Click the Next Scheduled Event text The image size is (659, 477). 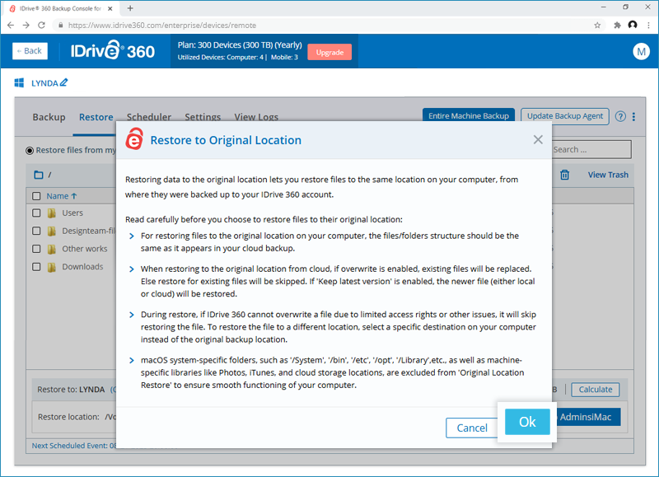pos(74,446)
